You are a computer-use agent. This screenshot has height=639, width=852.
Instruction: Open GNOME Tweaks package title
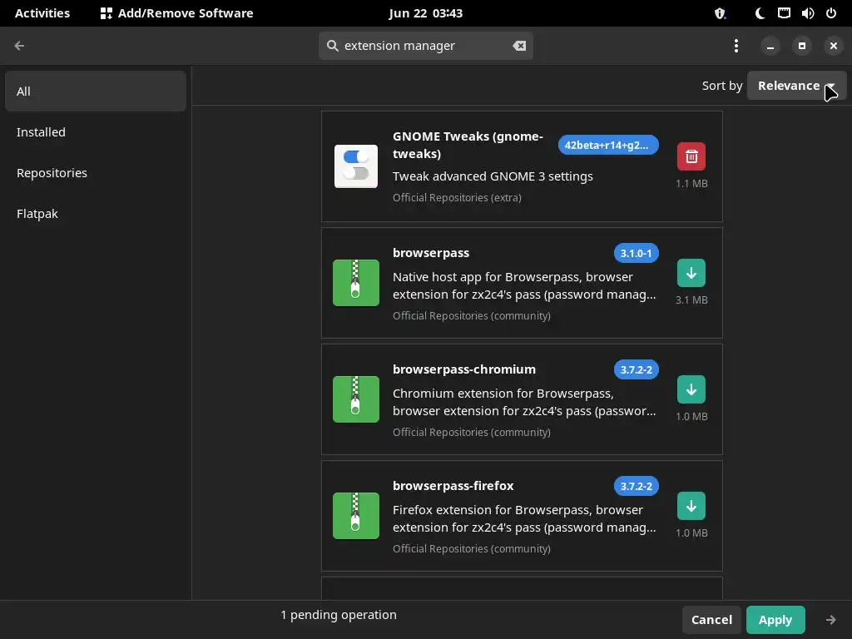(x=468, y=145)
